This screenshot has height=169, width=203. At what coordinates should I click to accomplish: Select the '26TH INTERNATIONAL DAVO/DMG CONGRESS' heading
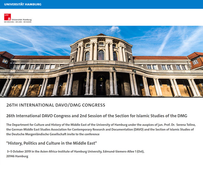point(56,105)
